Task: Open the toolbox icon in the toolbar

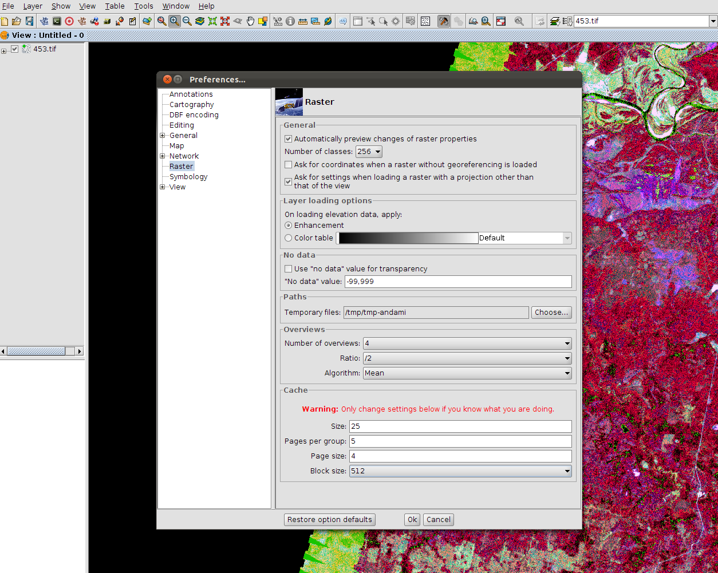Action: [444, 21]
